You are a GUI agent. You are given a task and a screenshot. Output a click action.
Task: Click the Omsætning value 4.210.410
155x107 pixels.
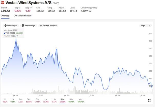86,11
